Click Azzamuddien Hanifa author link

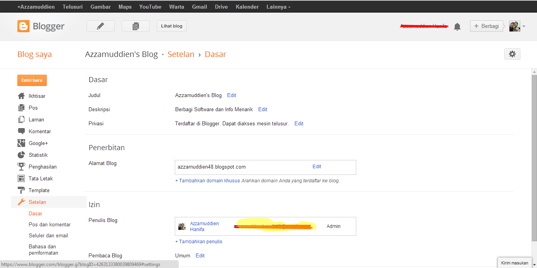(204, 226)
